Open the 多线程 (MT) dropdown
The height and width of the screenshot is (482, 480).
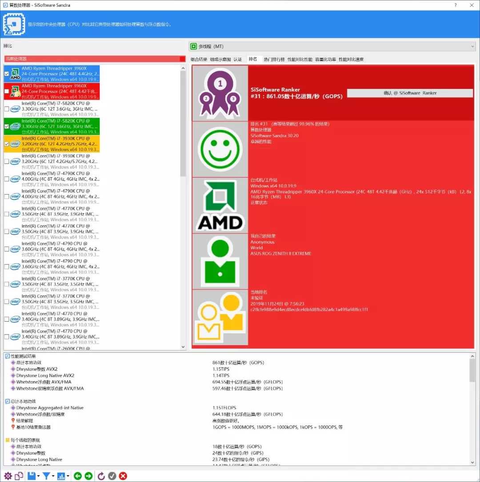pyautogui.click(x=332, y=46)
